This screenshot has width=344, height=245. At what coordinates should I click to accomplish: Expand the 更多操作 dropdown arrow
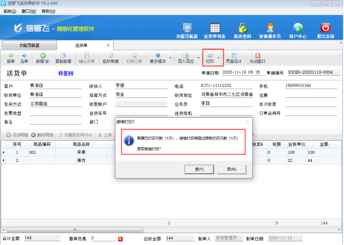171,58
